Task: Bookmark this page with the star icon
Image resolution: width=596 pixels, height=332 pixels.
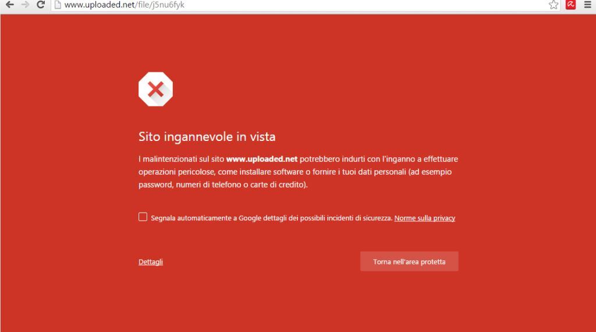Action: tap(554, 5)
